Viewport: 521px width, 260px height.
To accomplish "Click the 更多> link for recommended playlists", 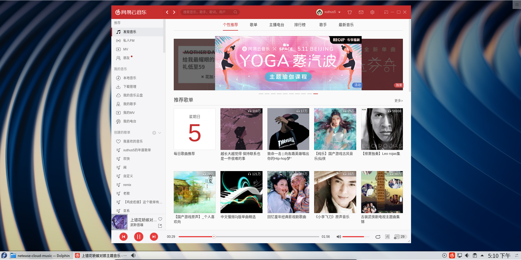I will (399, 101).
